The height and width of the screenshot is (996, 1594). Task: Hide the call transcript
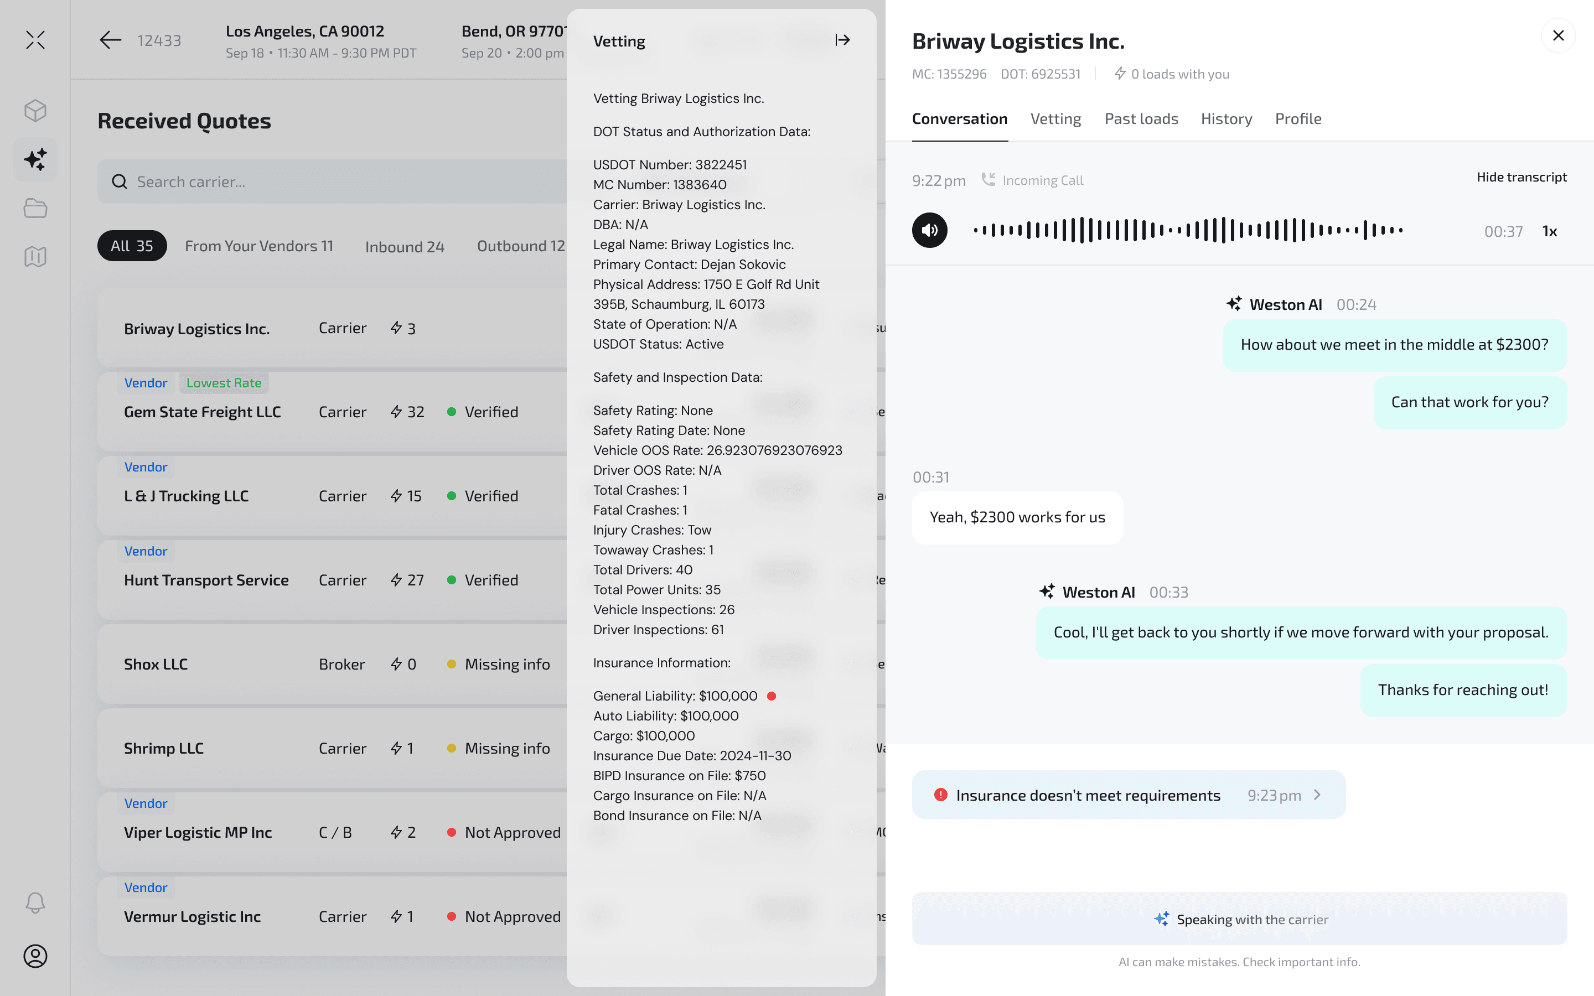pos(1521,177)
